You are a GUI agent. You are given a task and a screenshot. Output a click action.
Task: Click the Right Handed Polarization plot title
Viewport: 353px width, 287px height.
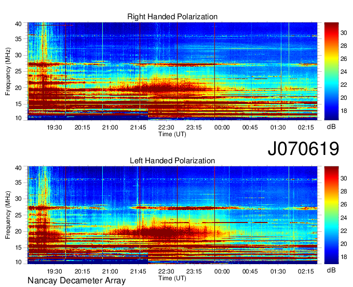172,17
